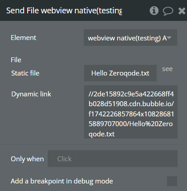This screenshot has height=191, width=187.
Task: Click the 'Only when' label
Action: 27,159
